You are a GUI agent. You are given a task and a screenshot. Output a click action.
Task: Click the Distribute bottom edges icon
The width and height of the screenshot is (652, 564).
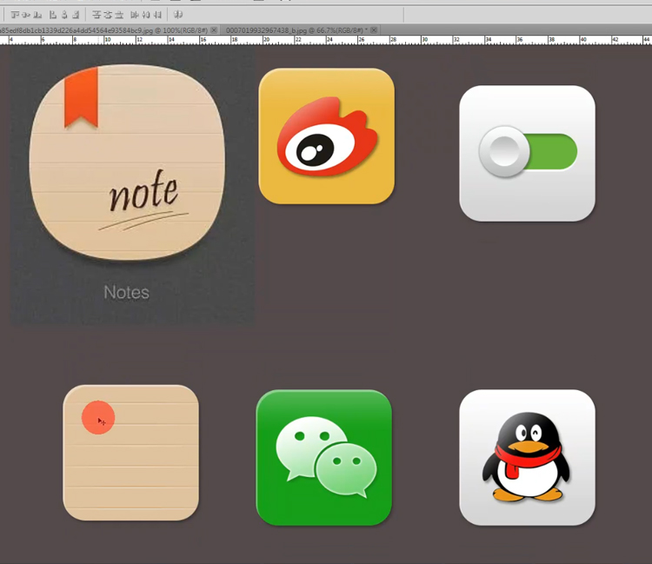[x=119, y=15]
